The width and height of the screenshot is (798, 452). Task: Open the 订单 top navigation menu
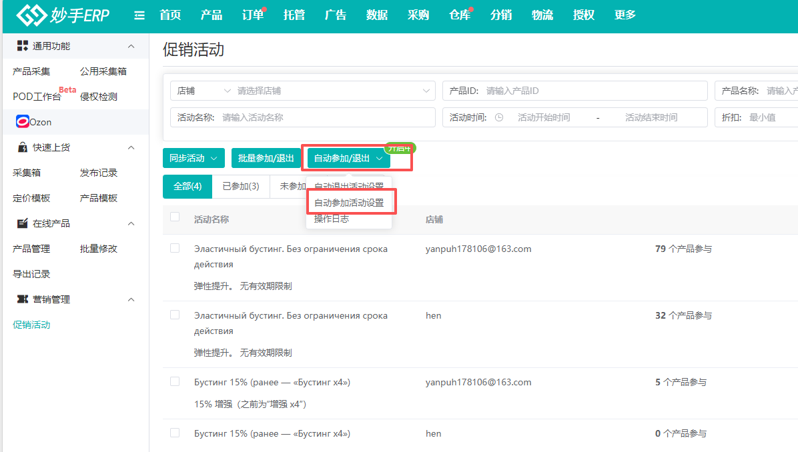pyautogui.click(x=252, y=15)
